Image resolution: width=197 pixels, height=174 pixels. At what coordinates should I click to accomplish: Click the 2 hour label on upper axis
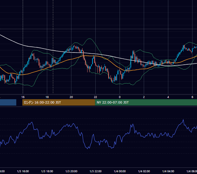click(144, 97)
